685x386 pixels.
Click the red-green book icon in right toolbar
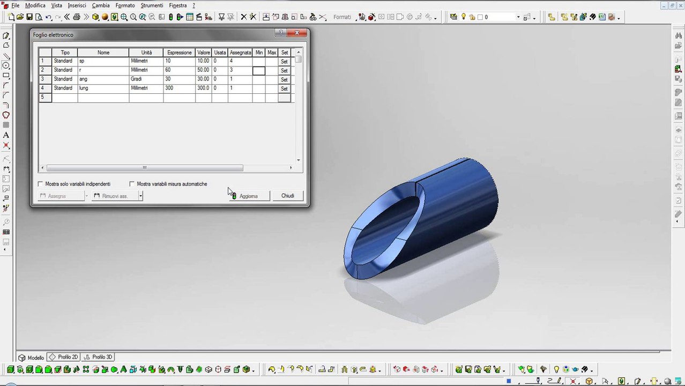pyautogui.click(x=678, y=69)
